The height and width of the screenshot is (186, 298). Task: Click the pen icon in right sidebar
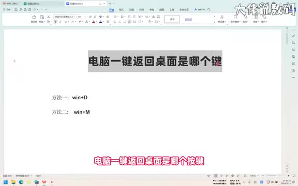click(293, 36)
